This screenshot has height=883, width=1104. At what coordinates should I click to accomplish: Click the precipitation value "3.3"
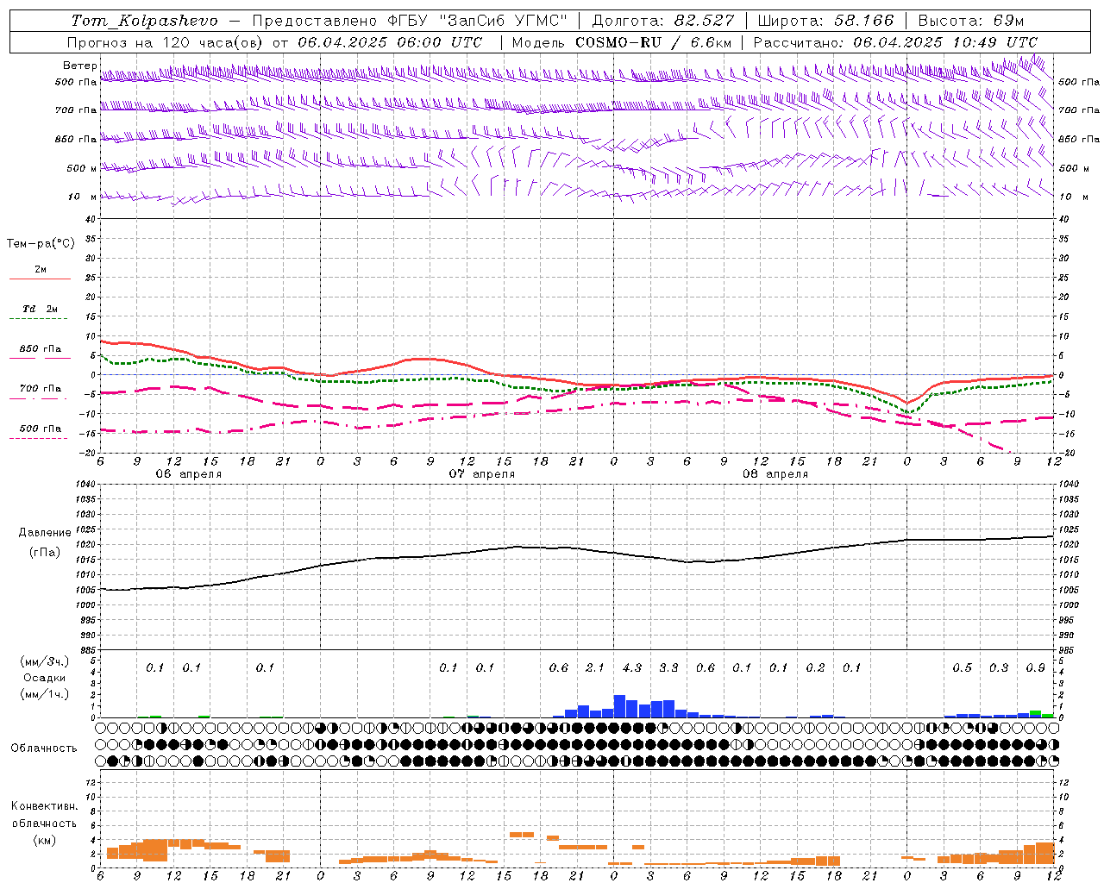[668, 667]
